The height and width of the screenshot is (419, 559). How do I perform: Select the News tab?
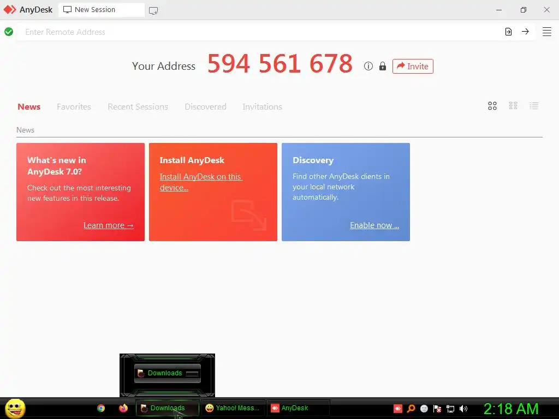click(x=29, y=106)
